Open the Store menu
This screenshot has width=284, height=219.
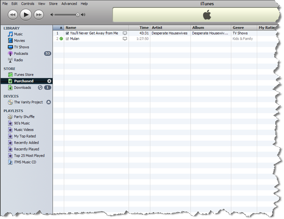pos(53,3)
